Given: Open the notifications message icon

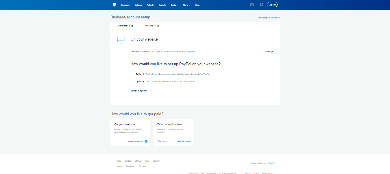Looking at the screenshot, I should click(252, 5).
